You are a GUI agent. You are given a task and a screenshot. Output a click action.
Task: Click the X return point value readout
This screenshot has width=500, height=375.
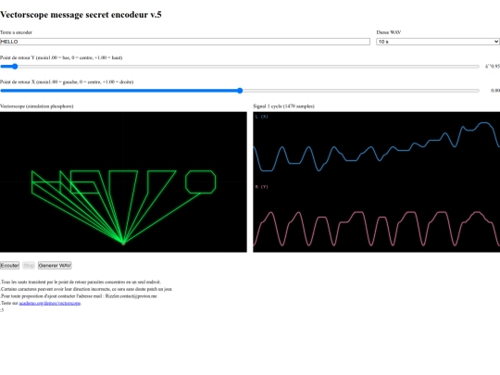(x=494, y=91)
